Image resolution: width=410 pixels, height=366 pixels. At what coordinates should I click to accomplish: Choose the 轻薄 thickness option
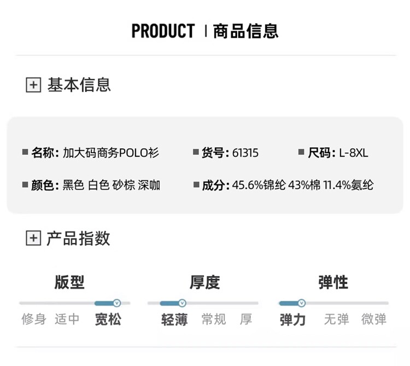coord(174,319)
